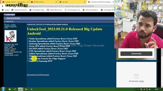
Task: Expand hidden system tray icons arrow
Action: [138, 89]
